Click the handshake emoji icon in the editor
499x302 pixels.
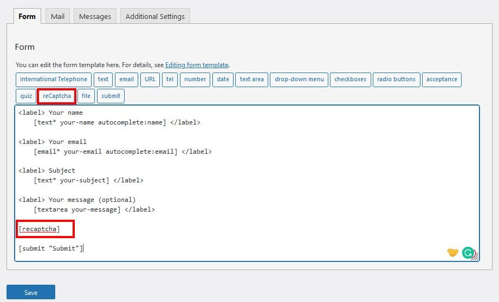pos(452,252)
